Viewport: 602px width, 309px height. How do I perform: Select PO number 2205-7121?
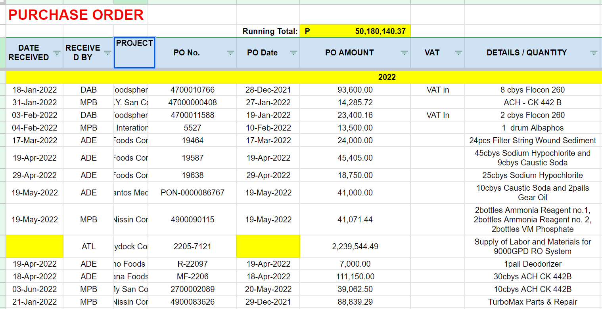[192, 246]
